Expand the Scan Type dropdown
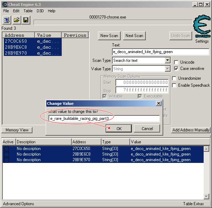The width and height of the screenshot is (212, 208). click(x=167, y=60)
